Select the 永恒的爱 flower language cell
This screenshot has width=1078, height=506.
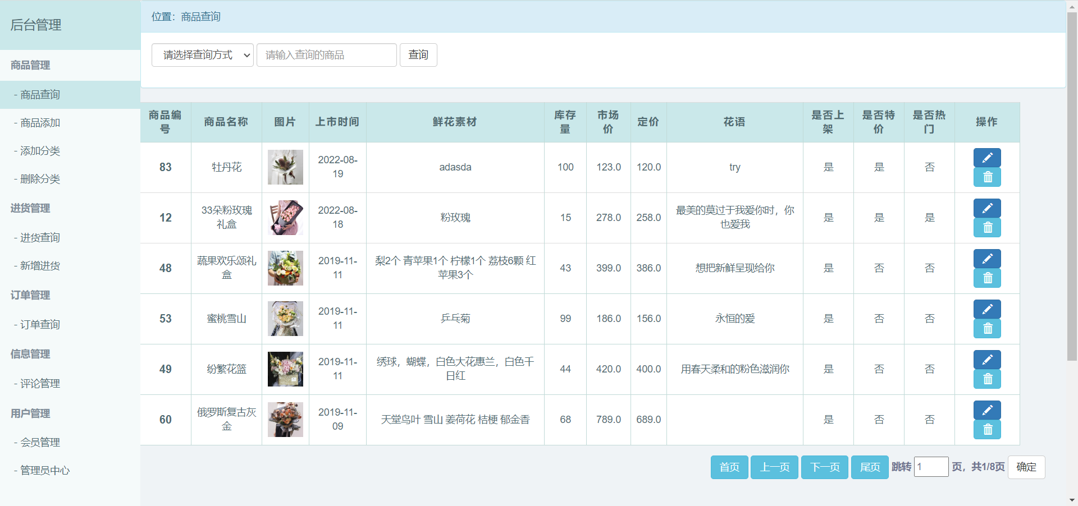[735, 319]
